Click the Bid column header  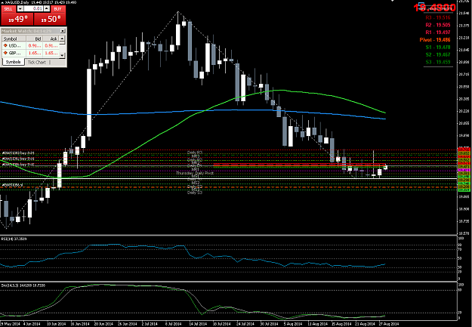tap(34, 39)
